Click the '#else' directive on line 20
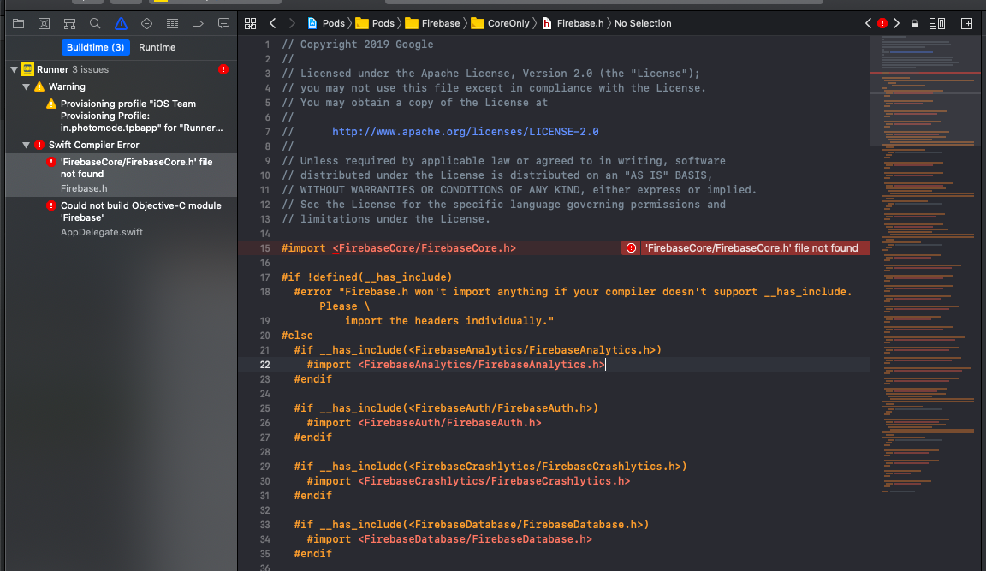This screenshot has height=571, width=986. coord(297,336)
